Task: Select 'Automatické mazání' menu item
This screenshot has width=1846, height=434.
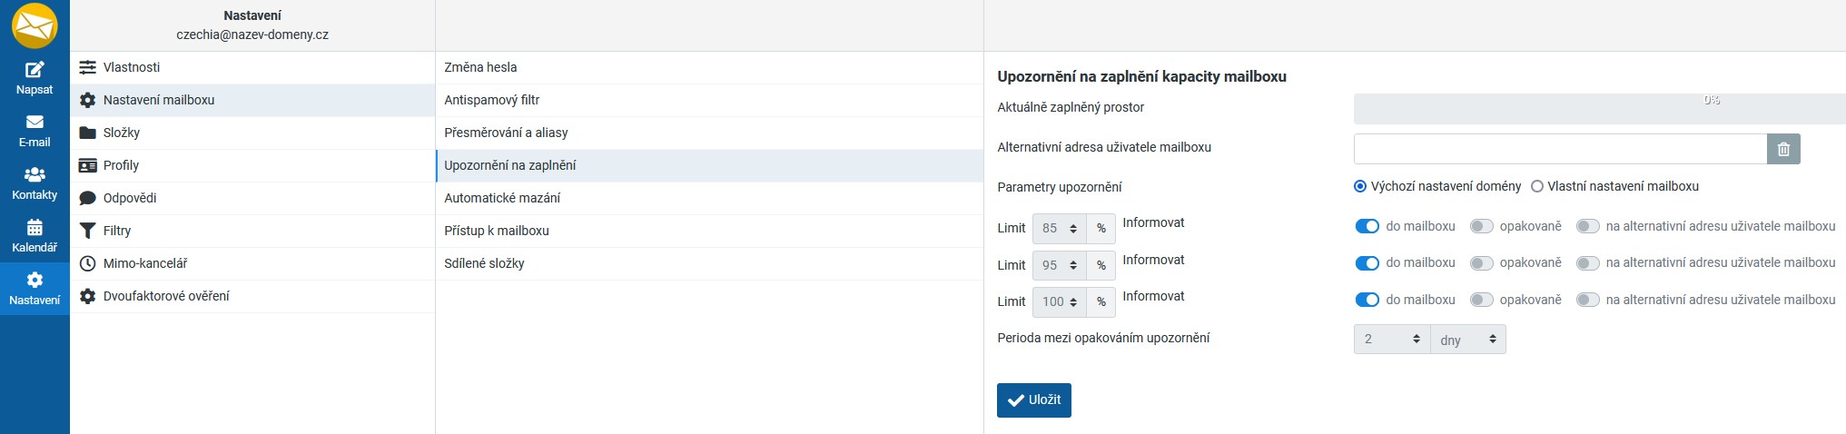Action: pos(501,198)
